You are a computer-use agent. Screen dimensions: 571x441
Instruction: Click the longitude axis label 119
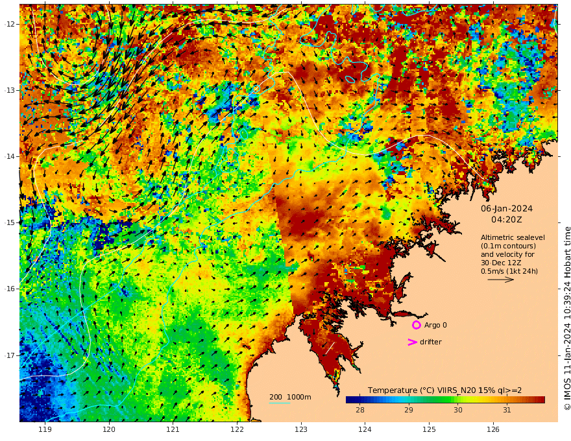[45, 430]
